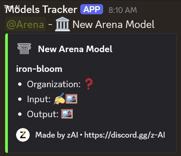Click the APP bot badge
The width and height of the screenshot is (181, 156).
point(92,9)
